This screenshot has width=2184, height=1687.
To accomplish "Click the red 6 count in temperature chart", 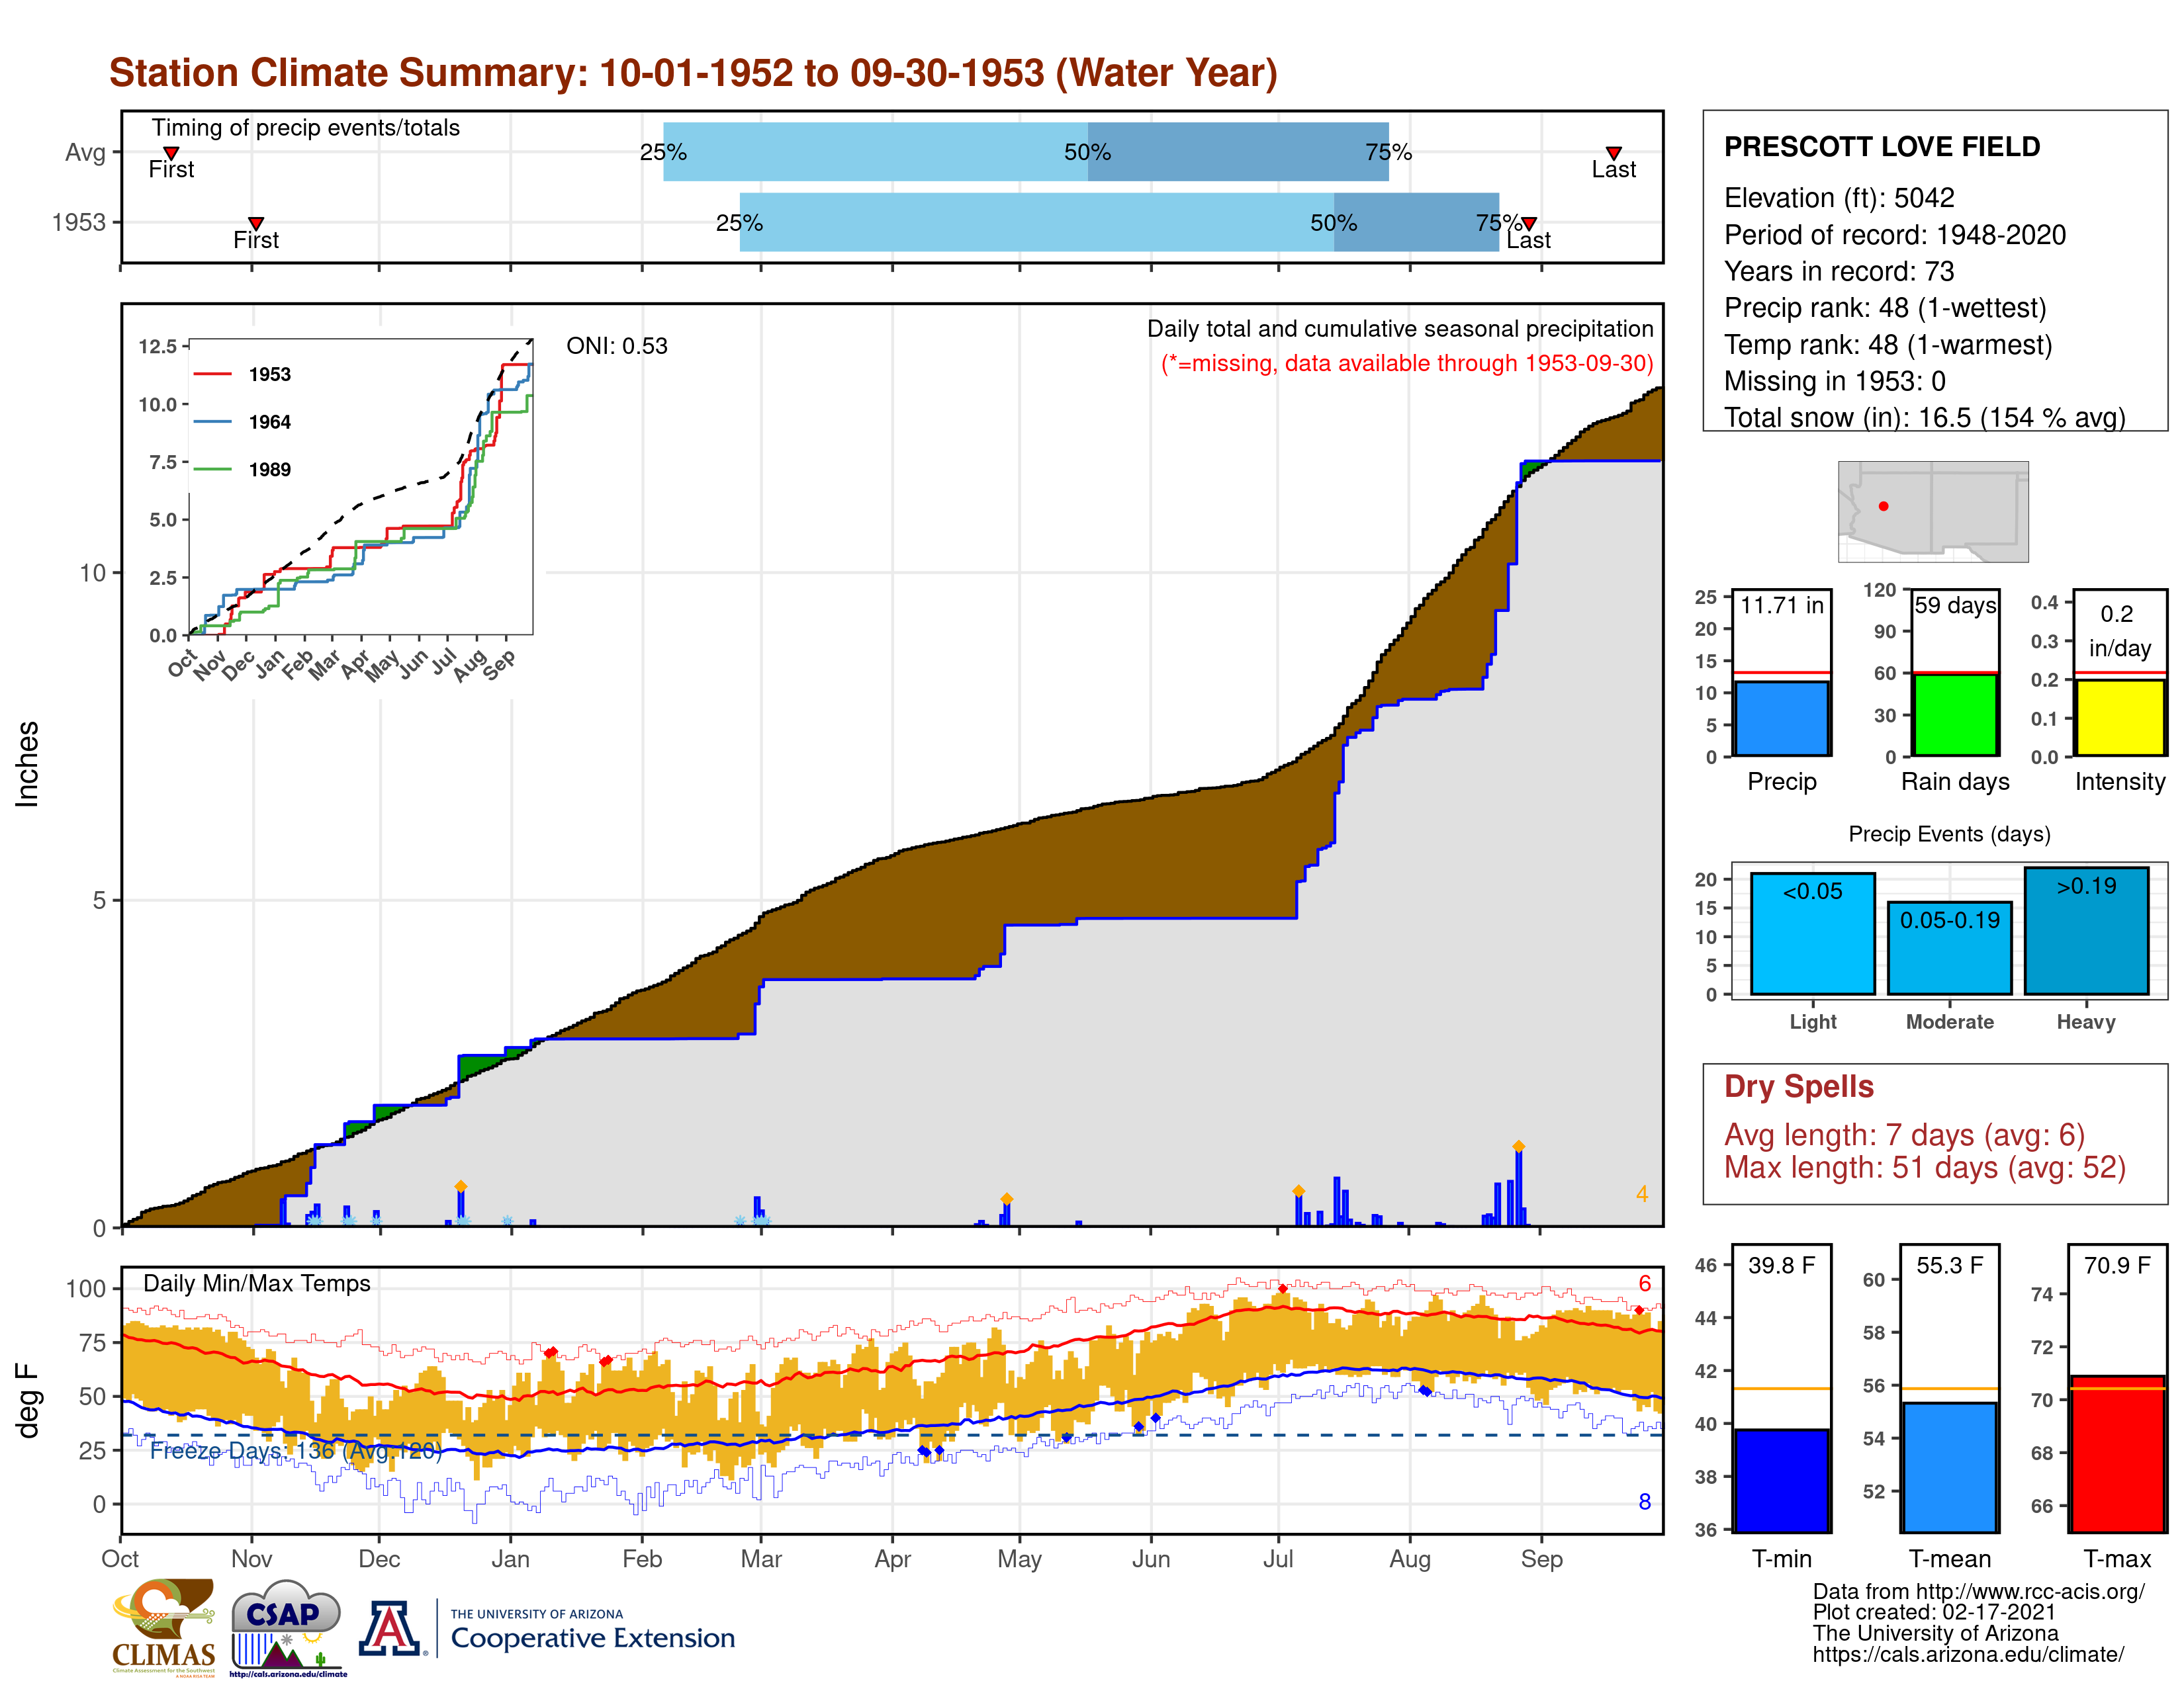I will tap(1644, 1283).
